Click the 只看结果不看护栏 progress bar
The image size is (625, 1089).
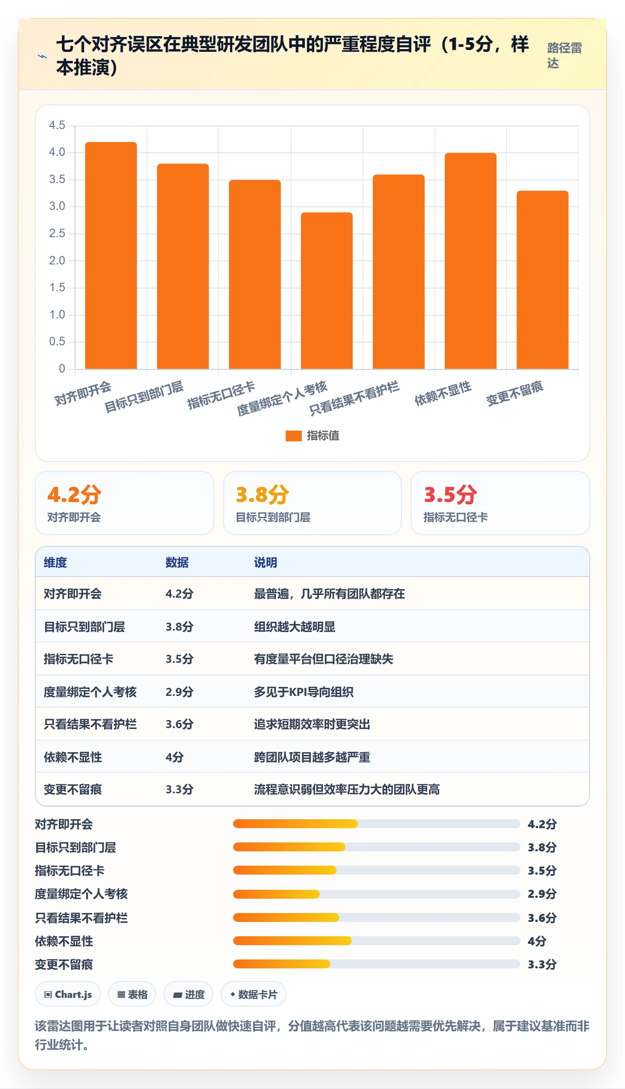tap(376, 917)
